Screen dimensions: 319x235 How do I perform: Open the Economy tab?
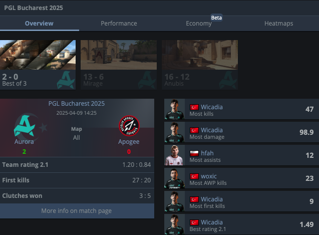[199, 24]
